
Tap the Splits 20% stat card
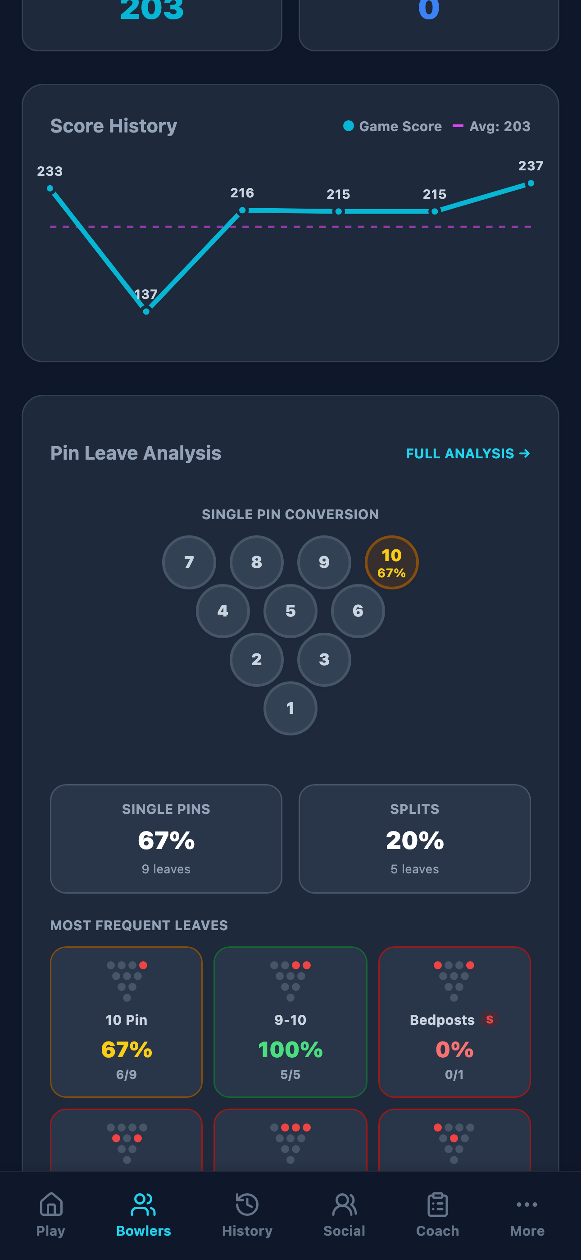414,839
